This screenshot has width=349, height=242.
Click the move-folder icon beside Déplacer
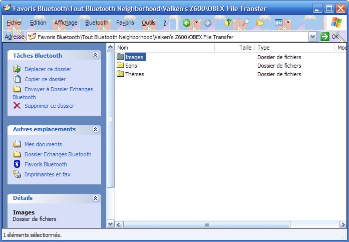pos(17,69)
